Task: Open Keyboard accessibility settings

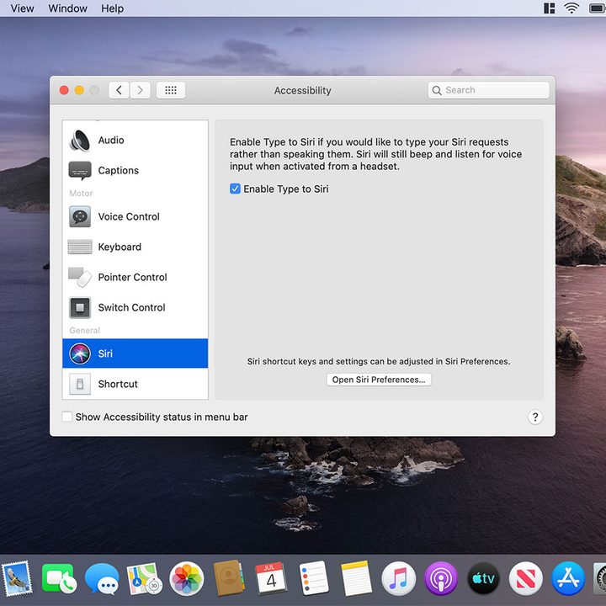Action: tap(135, 247)
